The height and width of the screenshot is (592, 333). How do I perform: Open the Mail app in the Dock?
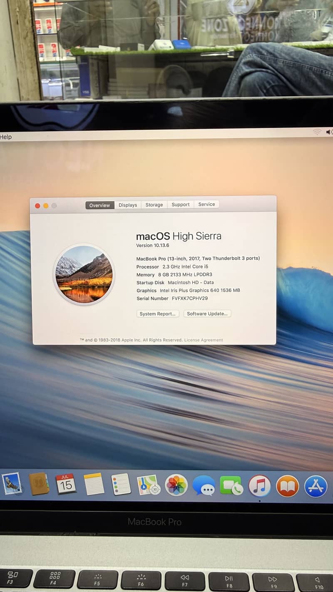tap(12, 484)
